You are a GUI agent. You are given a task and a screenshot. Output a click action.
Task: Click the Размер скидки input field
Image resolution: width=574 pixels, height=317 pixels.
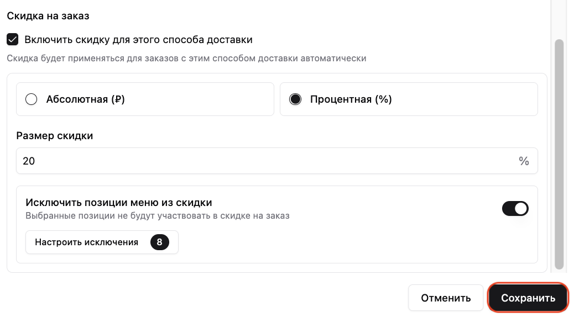276,161
